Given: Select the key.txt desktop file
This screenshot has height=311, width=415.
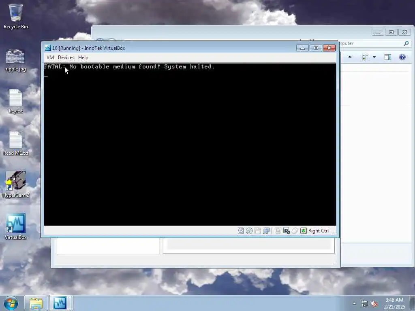Looking at the screenshot, I should click(x=16, y=102).
